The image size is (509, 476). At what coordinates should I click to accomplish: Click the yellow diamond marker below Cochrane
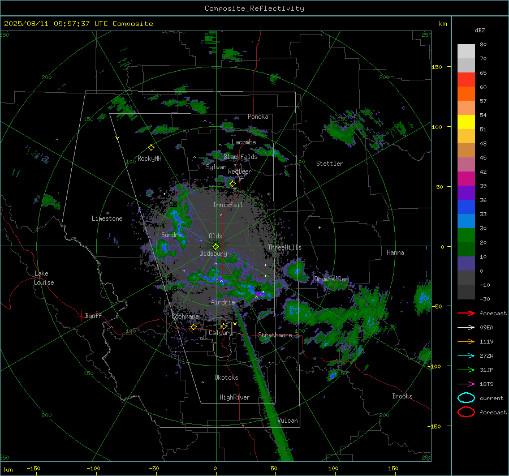194,327
